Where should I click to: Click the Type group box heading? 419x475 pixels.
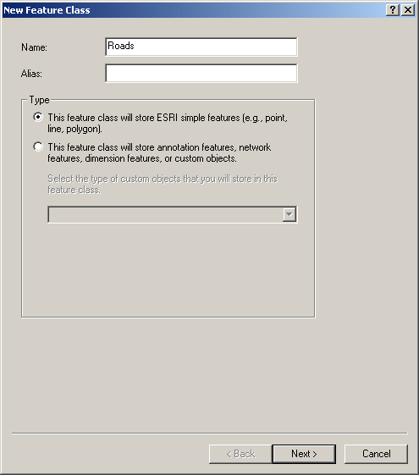(x=39, y=100)
